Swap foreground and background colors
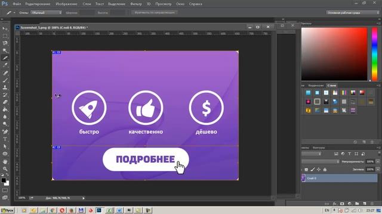Screen dimensions: 382x214 tap(7, 174)
